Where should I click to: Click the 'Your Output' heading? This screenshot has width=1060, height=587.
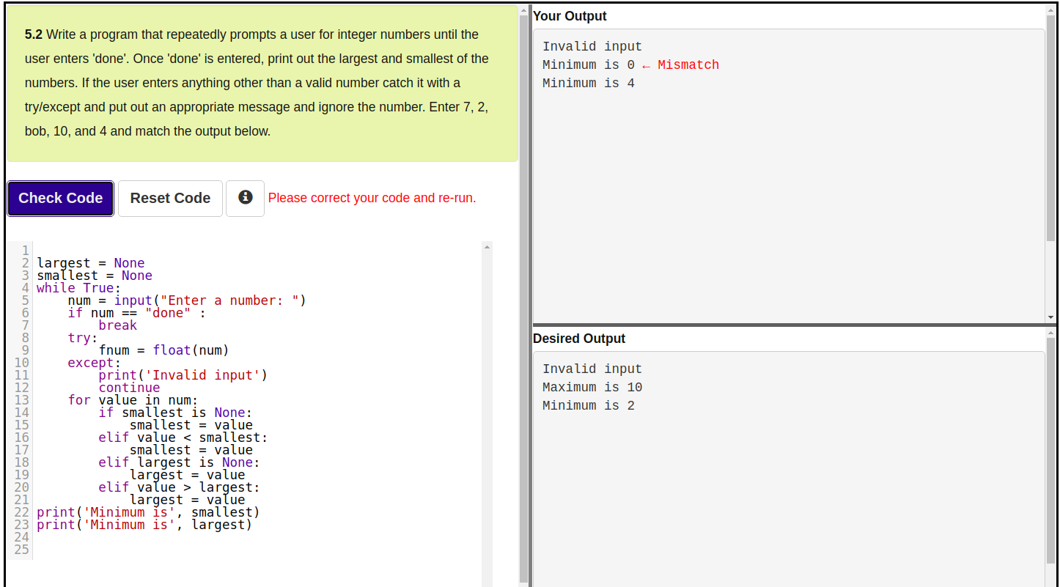click(x=570, y=16)
